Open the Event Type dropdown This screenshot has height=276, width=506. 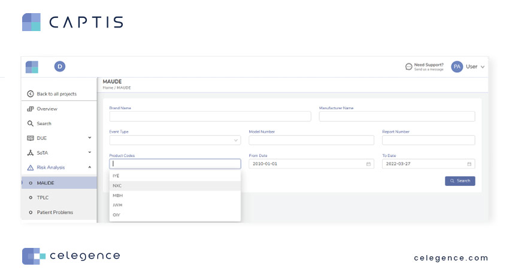click(x=235, y=140)
